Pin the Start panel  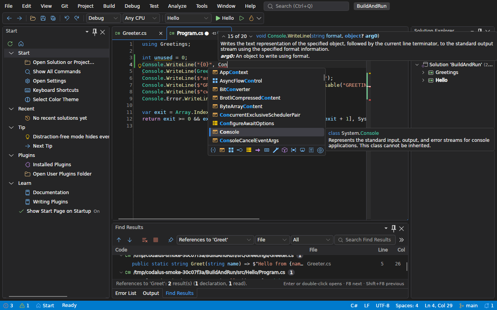(x=95, y=32)
